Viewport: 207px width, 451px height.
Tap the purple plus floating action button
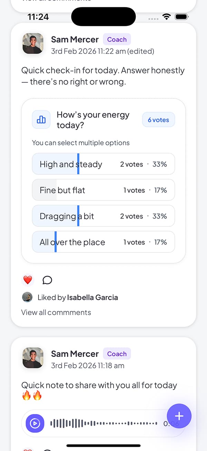(179, 416)
